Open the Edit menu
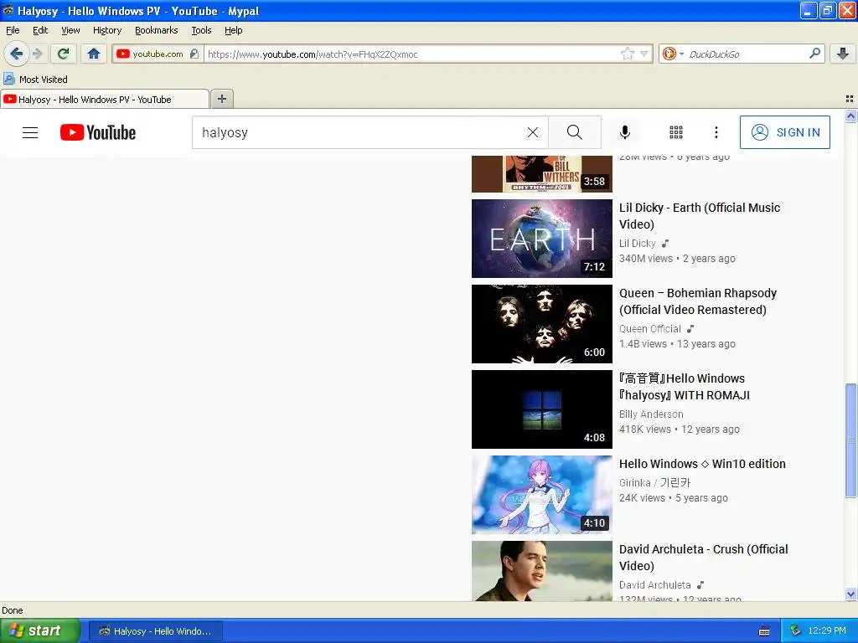The height and width of the screenshot is (643, 858). 40,30
